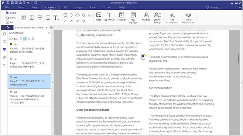Choose the Area Highlight tool
Viewport: 243px width, 136px height.
(133, 18)
